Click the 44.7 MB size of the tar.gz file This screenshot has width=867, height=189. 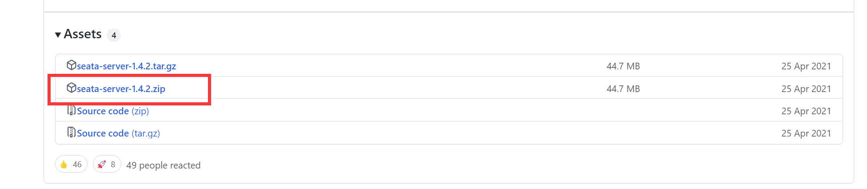(x=623, y=66)
